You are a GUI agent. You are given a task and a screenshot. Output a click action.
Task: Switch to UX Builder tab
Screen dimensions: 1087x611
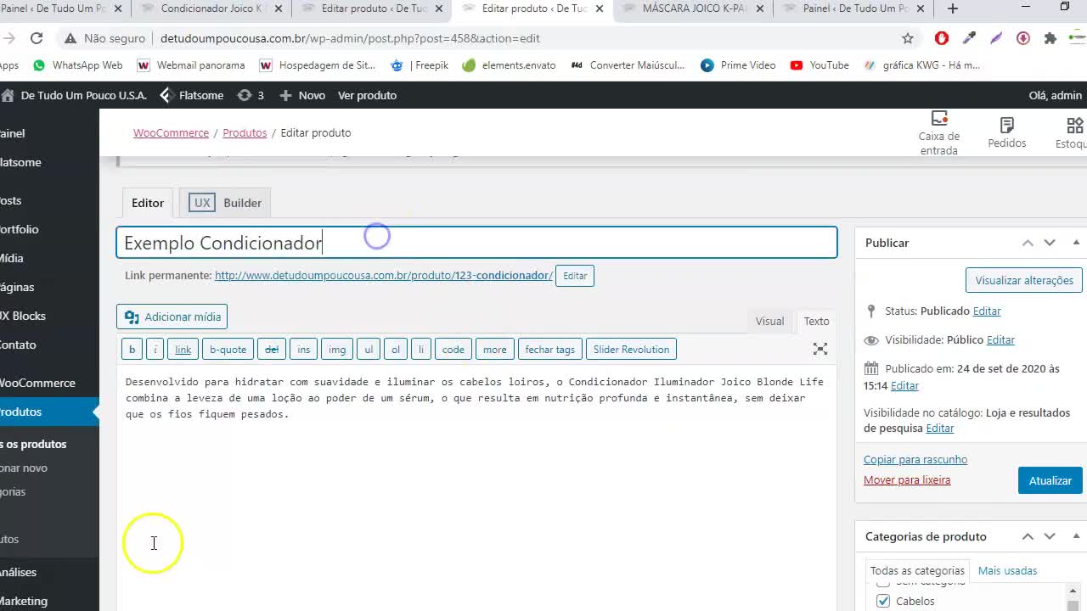pos(225,203)
